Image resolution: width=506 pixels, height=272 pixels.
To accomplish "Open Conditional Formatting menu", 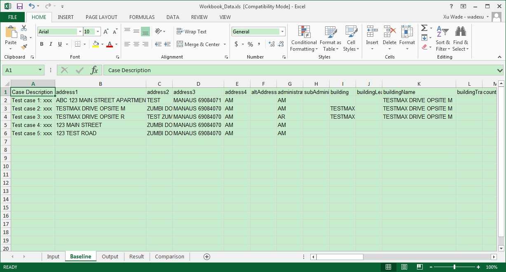I will (304, 38).
